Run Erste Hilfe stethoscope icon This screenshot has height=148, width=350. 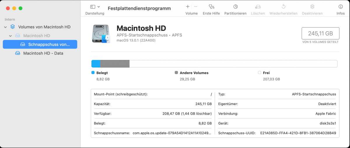click(211, 6)
